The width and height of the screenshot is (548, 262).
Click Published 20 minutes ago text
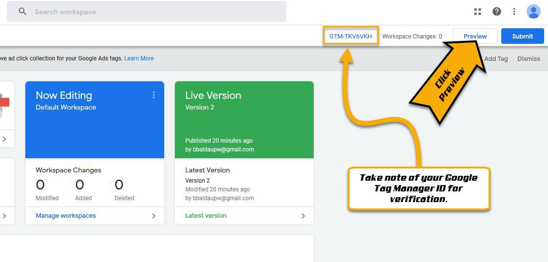(219, 140)
